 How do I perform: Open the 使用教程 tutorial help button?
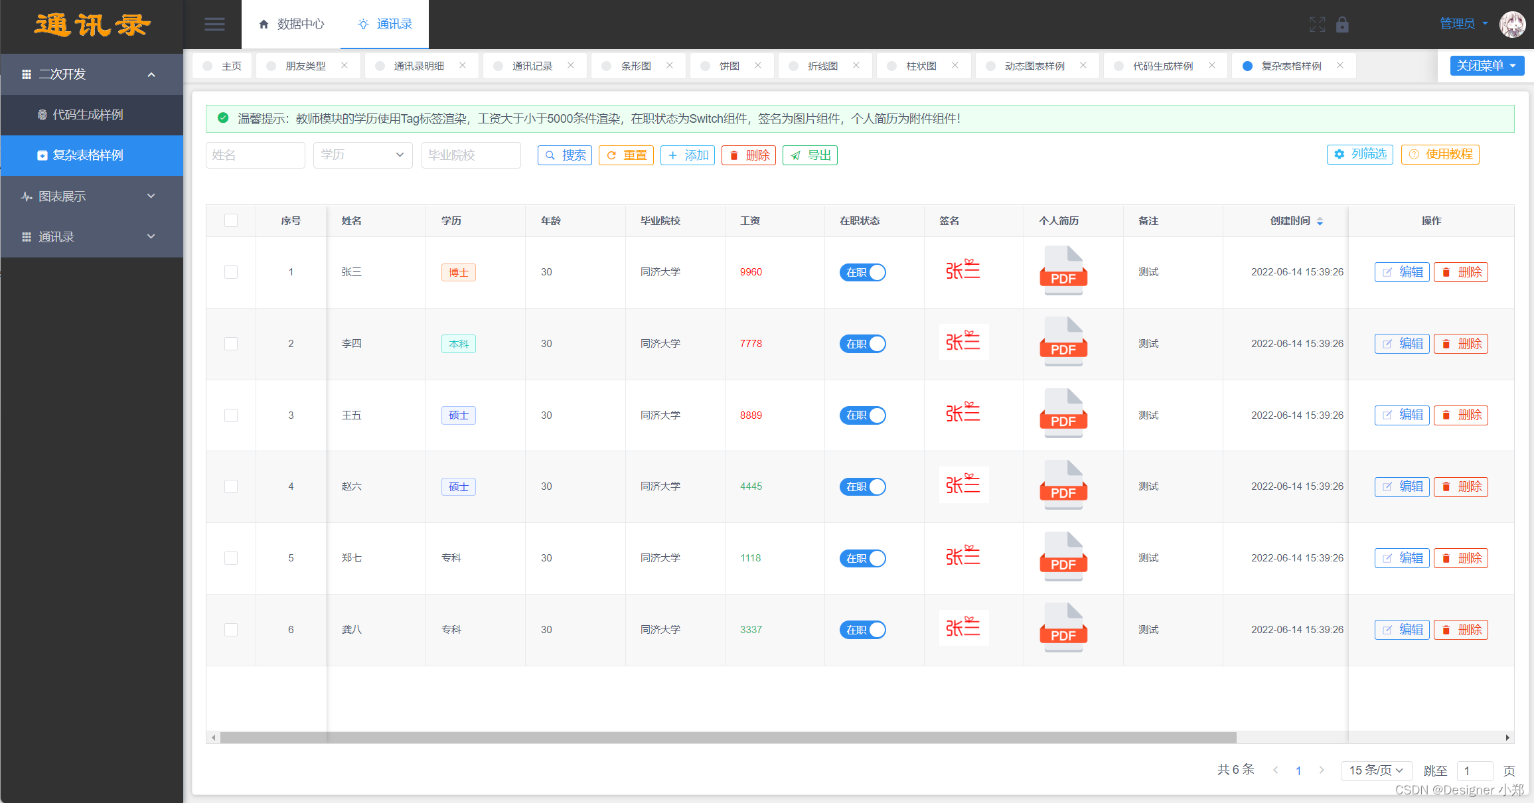click(x=1440, y=154)
